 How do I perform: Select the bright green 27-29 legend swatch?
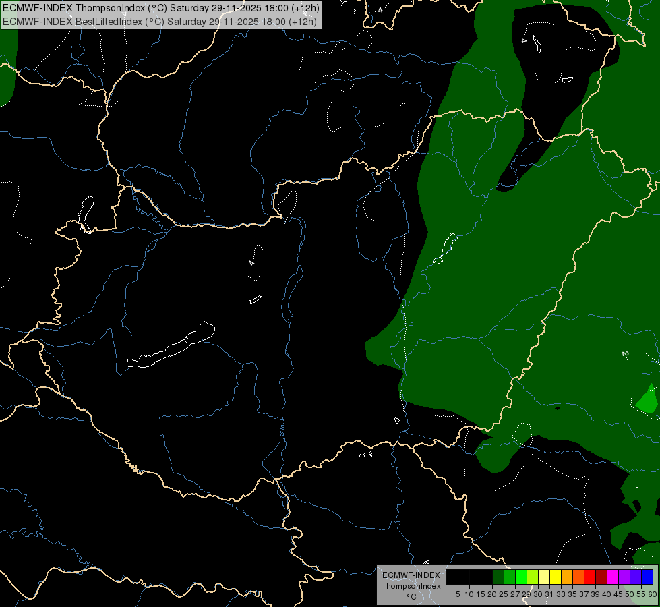pyautogui.click(x=521, y=577)
